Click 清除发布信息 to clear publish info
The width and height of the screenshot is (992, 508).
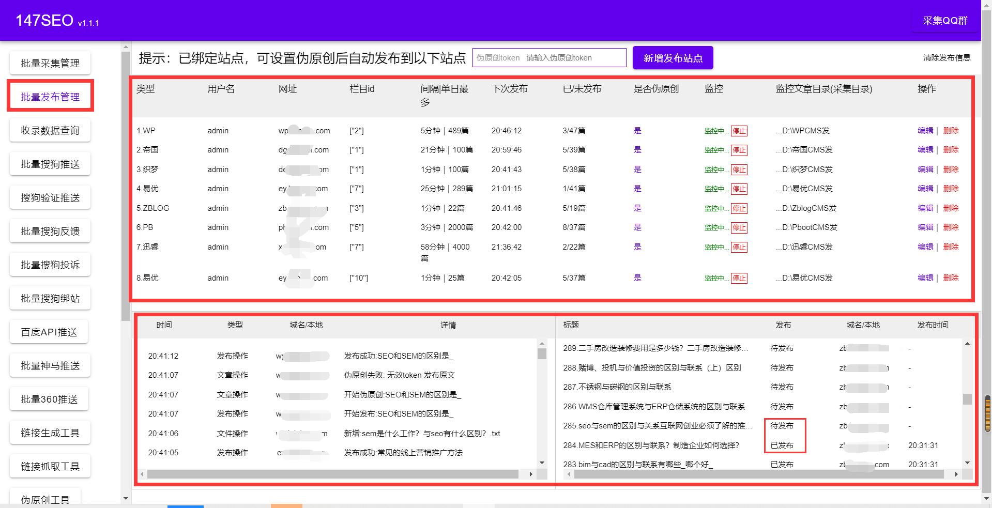(947, 58)
